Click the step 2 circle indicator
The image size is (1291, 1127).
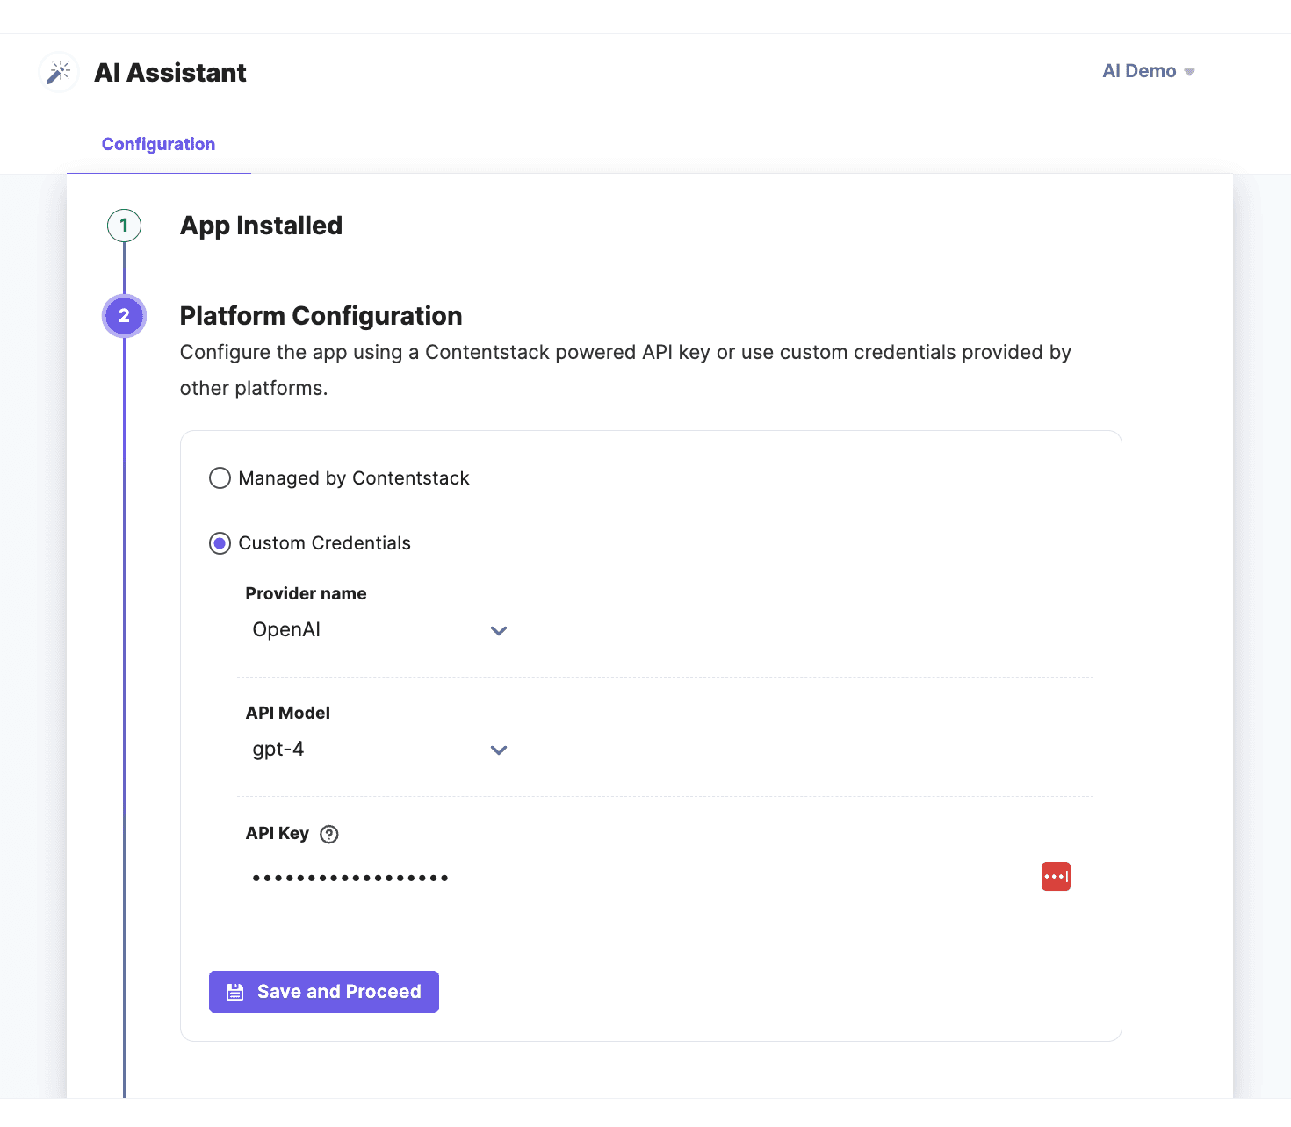pyautogui.click(x=124, y=316)
